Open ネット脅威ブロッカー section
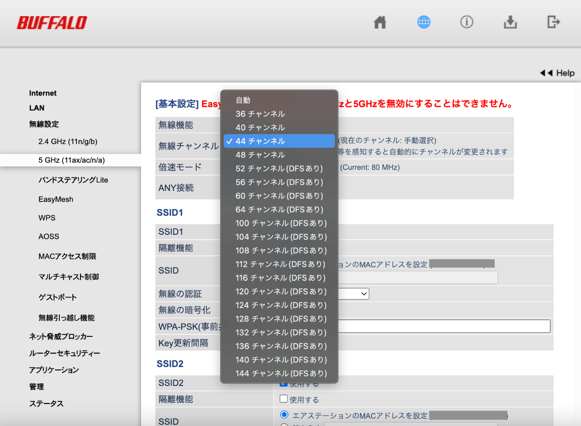The height and width of the screenshot is (426, 581). pos(61,336)
